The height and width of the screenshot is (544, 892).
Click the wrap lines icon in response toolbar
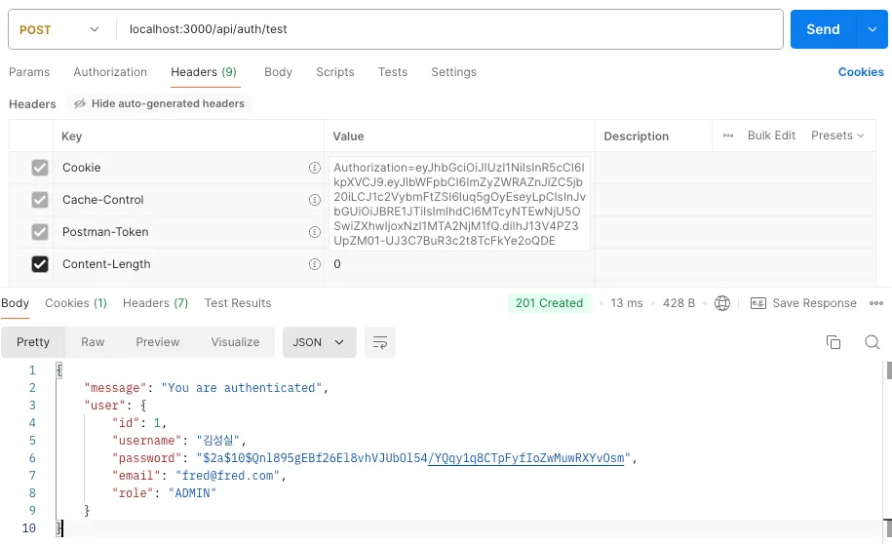380,342
